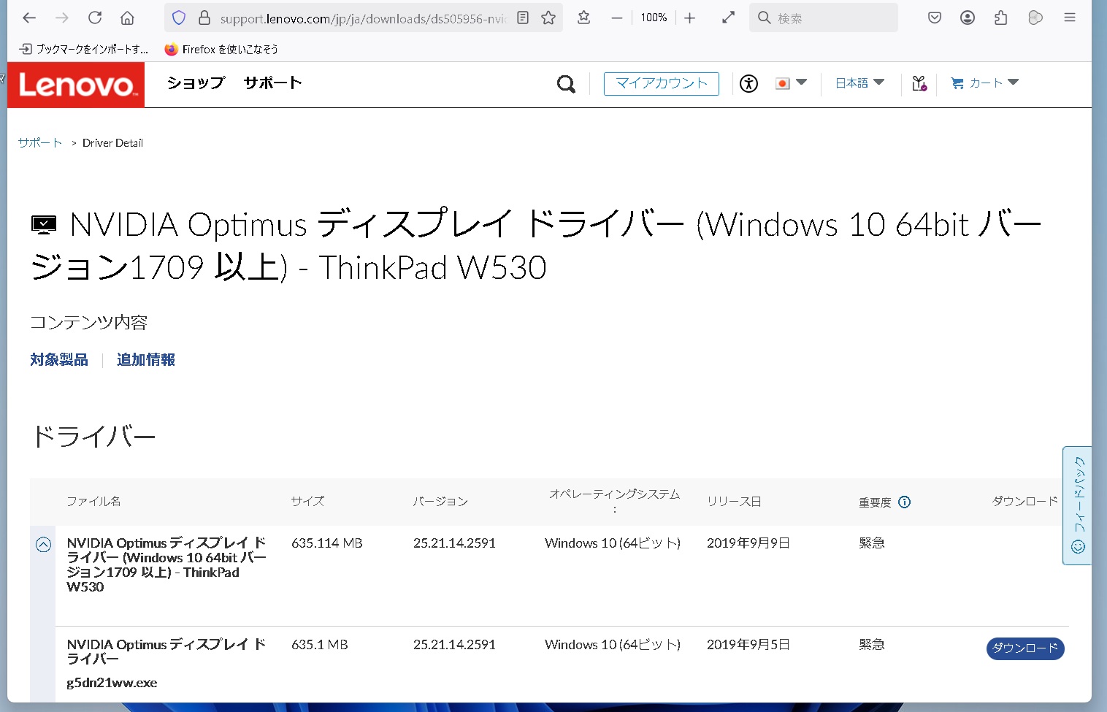This screenshot has height=712, width=1107.
Task: Open bookmarks star-tray toolbar icon
Action: coord(583,18)
